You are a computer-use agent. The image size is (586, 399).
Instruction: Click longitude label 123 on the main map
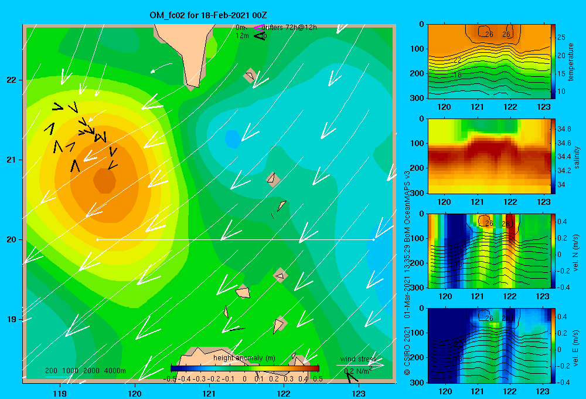click(359, 394)
